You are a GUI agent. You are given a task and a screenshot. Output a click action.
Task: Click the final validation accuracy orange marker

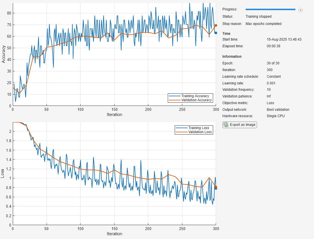pos(216,25)
